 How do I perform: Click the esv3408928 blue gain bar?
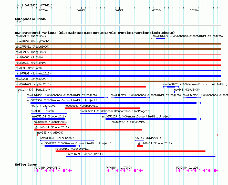coord(171,87)
